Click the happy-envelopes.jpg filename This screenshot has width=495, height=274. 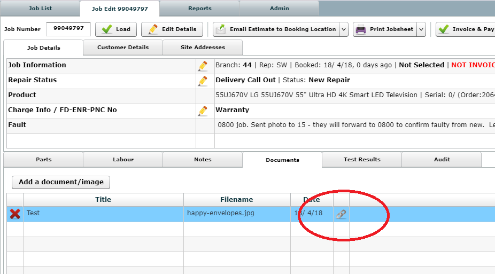point(220,213)
